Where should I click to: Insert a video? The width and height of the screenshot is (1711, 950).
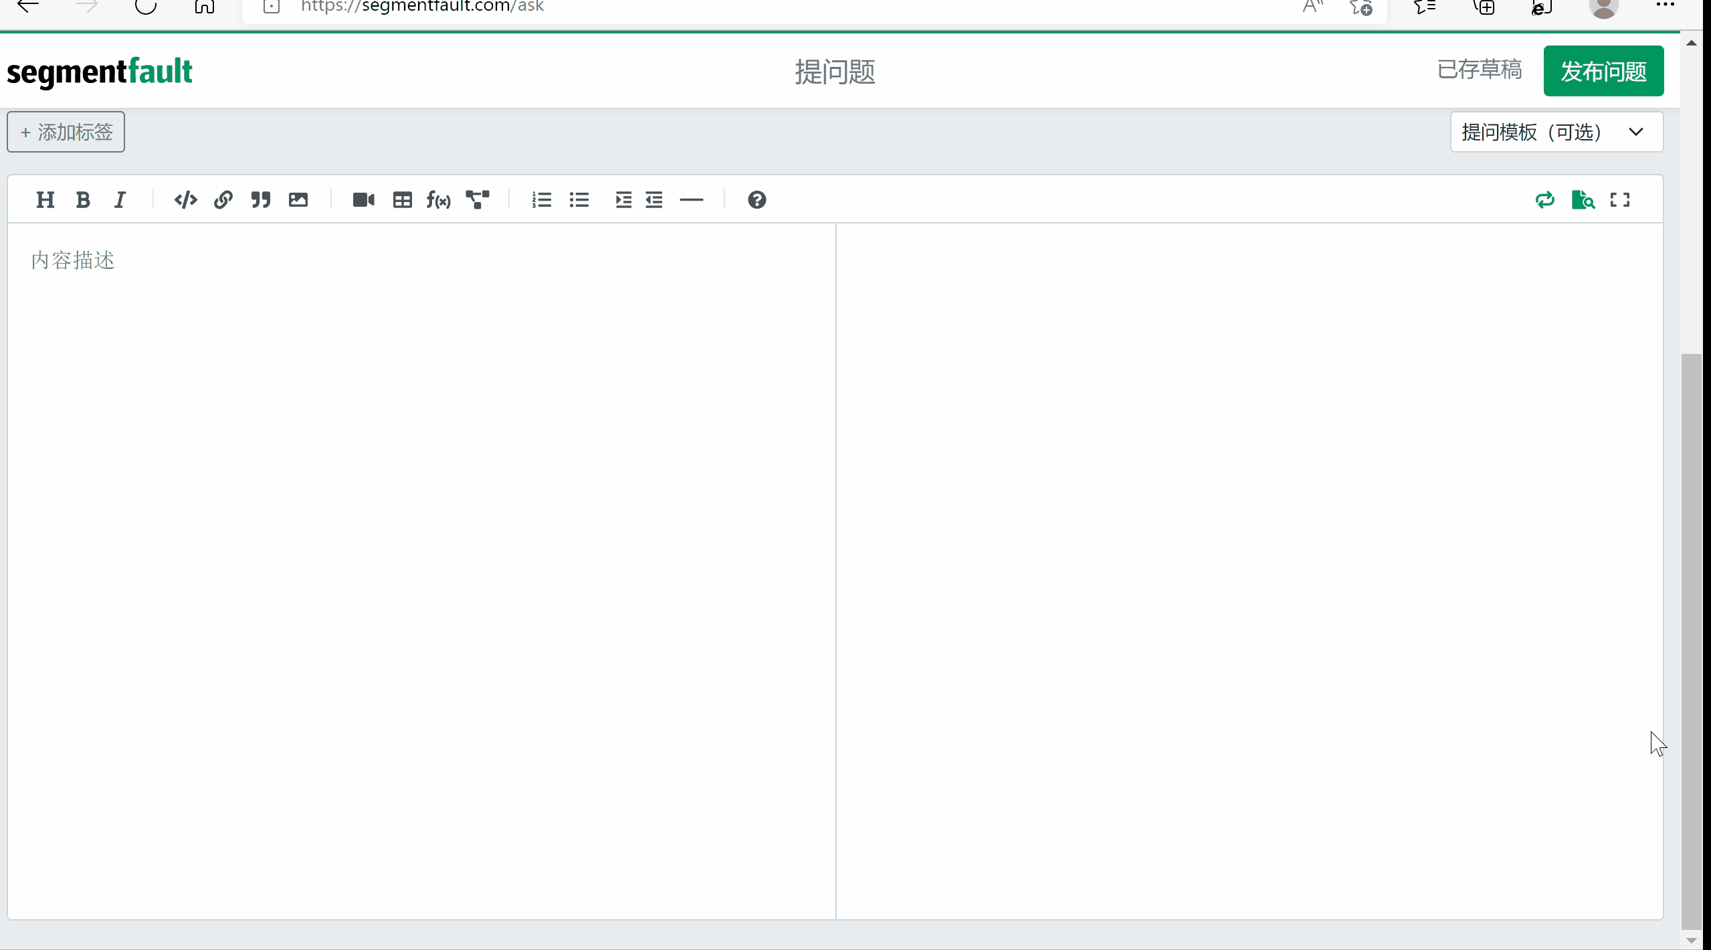coord(363,200)
